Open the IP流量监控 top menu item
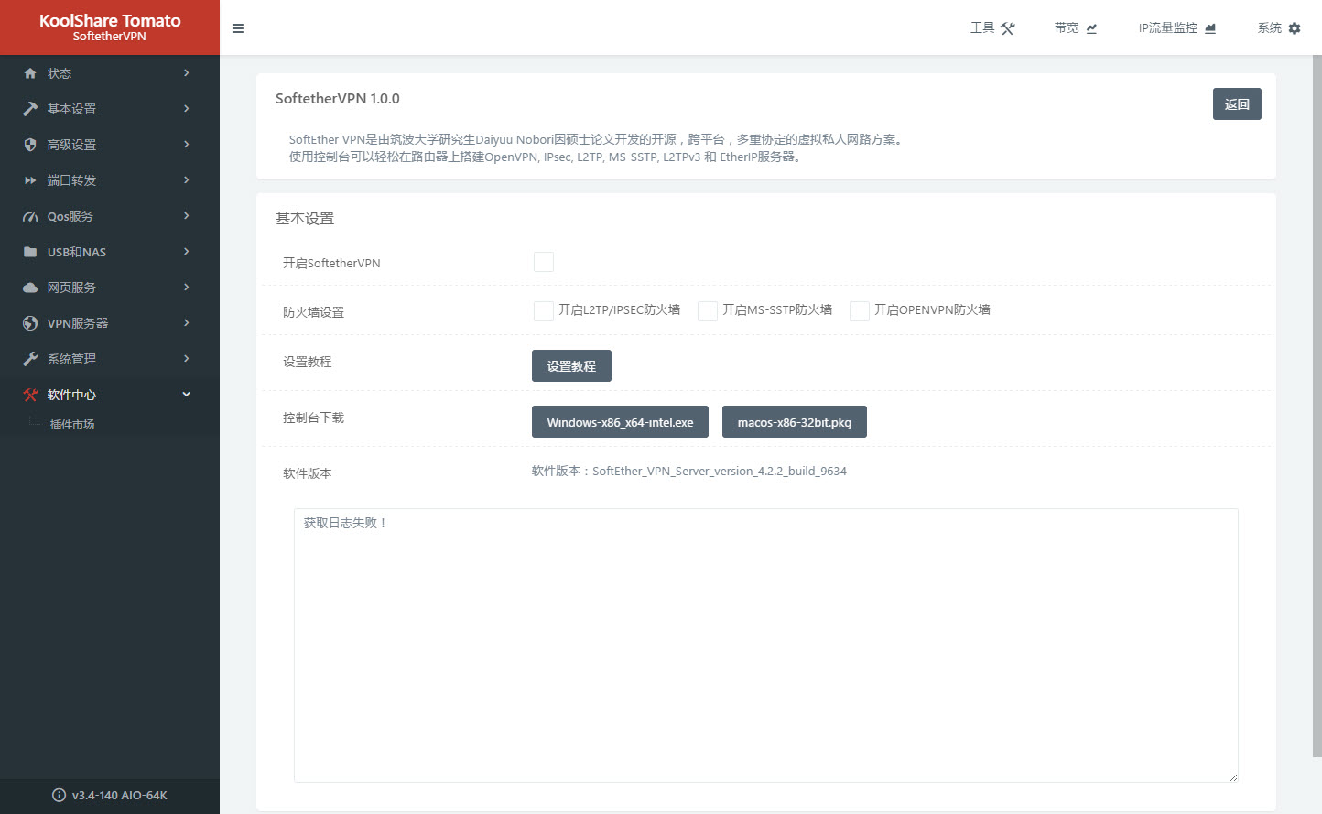 click(1176, 28)
